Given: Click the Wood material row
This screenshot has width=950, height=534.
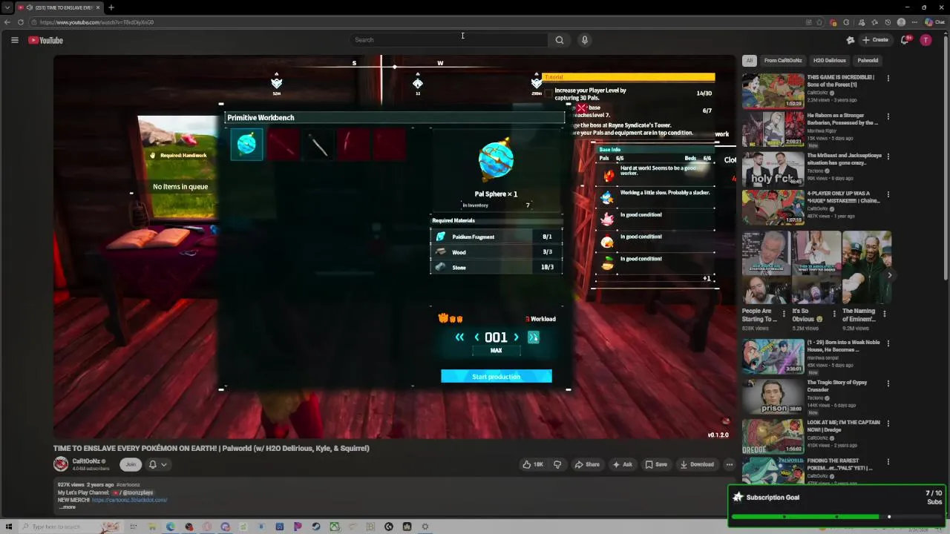Looking at the screenshot, I should [x=497, y=252].
